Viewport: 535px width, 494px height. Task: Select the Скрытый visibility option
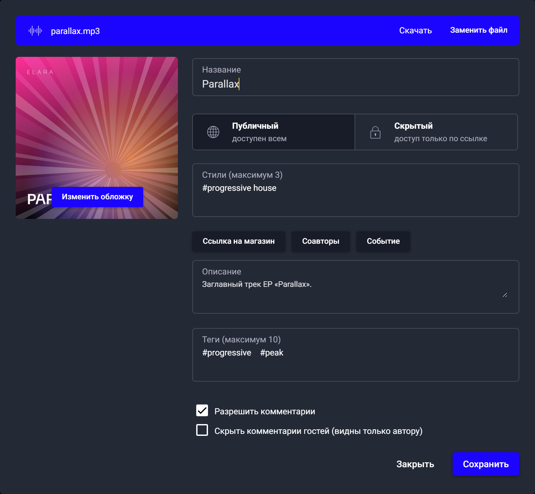point(436,132)
